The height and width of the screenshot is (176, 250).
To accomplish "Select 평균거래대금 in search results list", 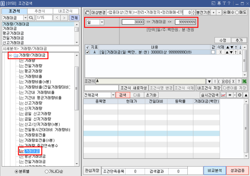I will (13, 33).
